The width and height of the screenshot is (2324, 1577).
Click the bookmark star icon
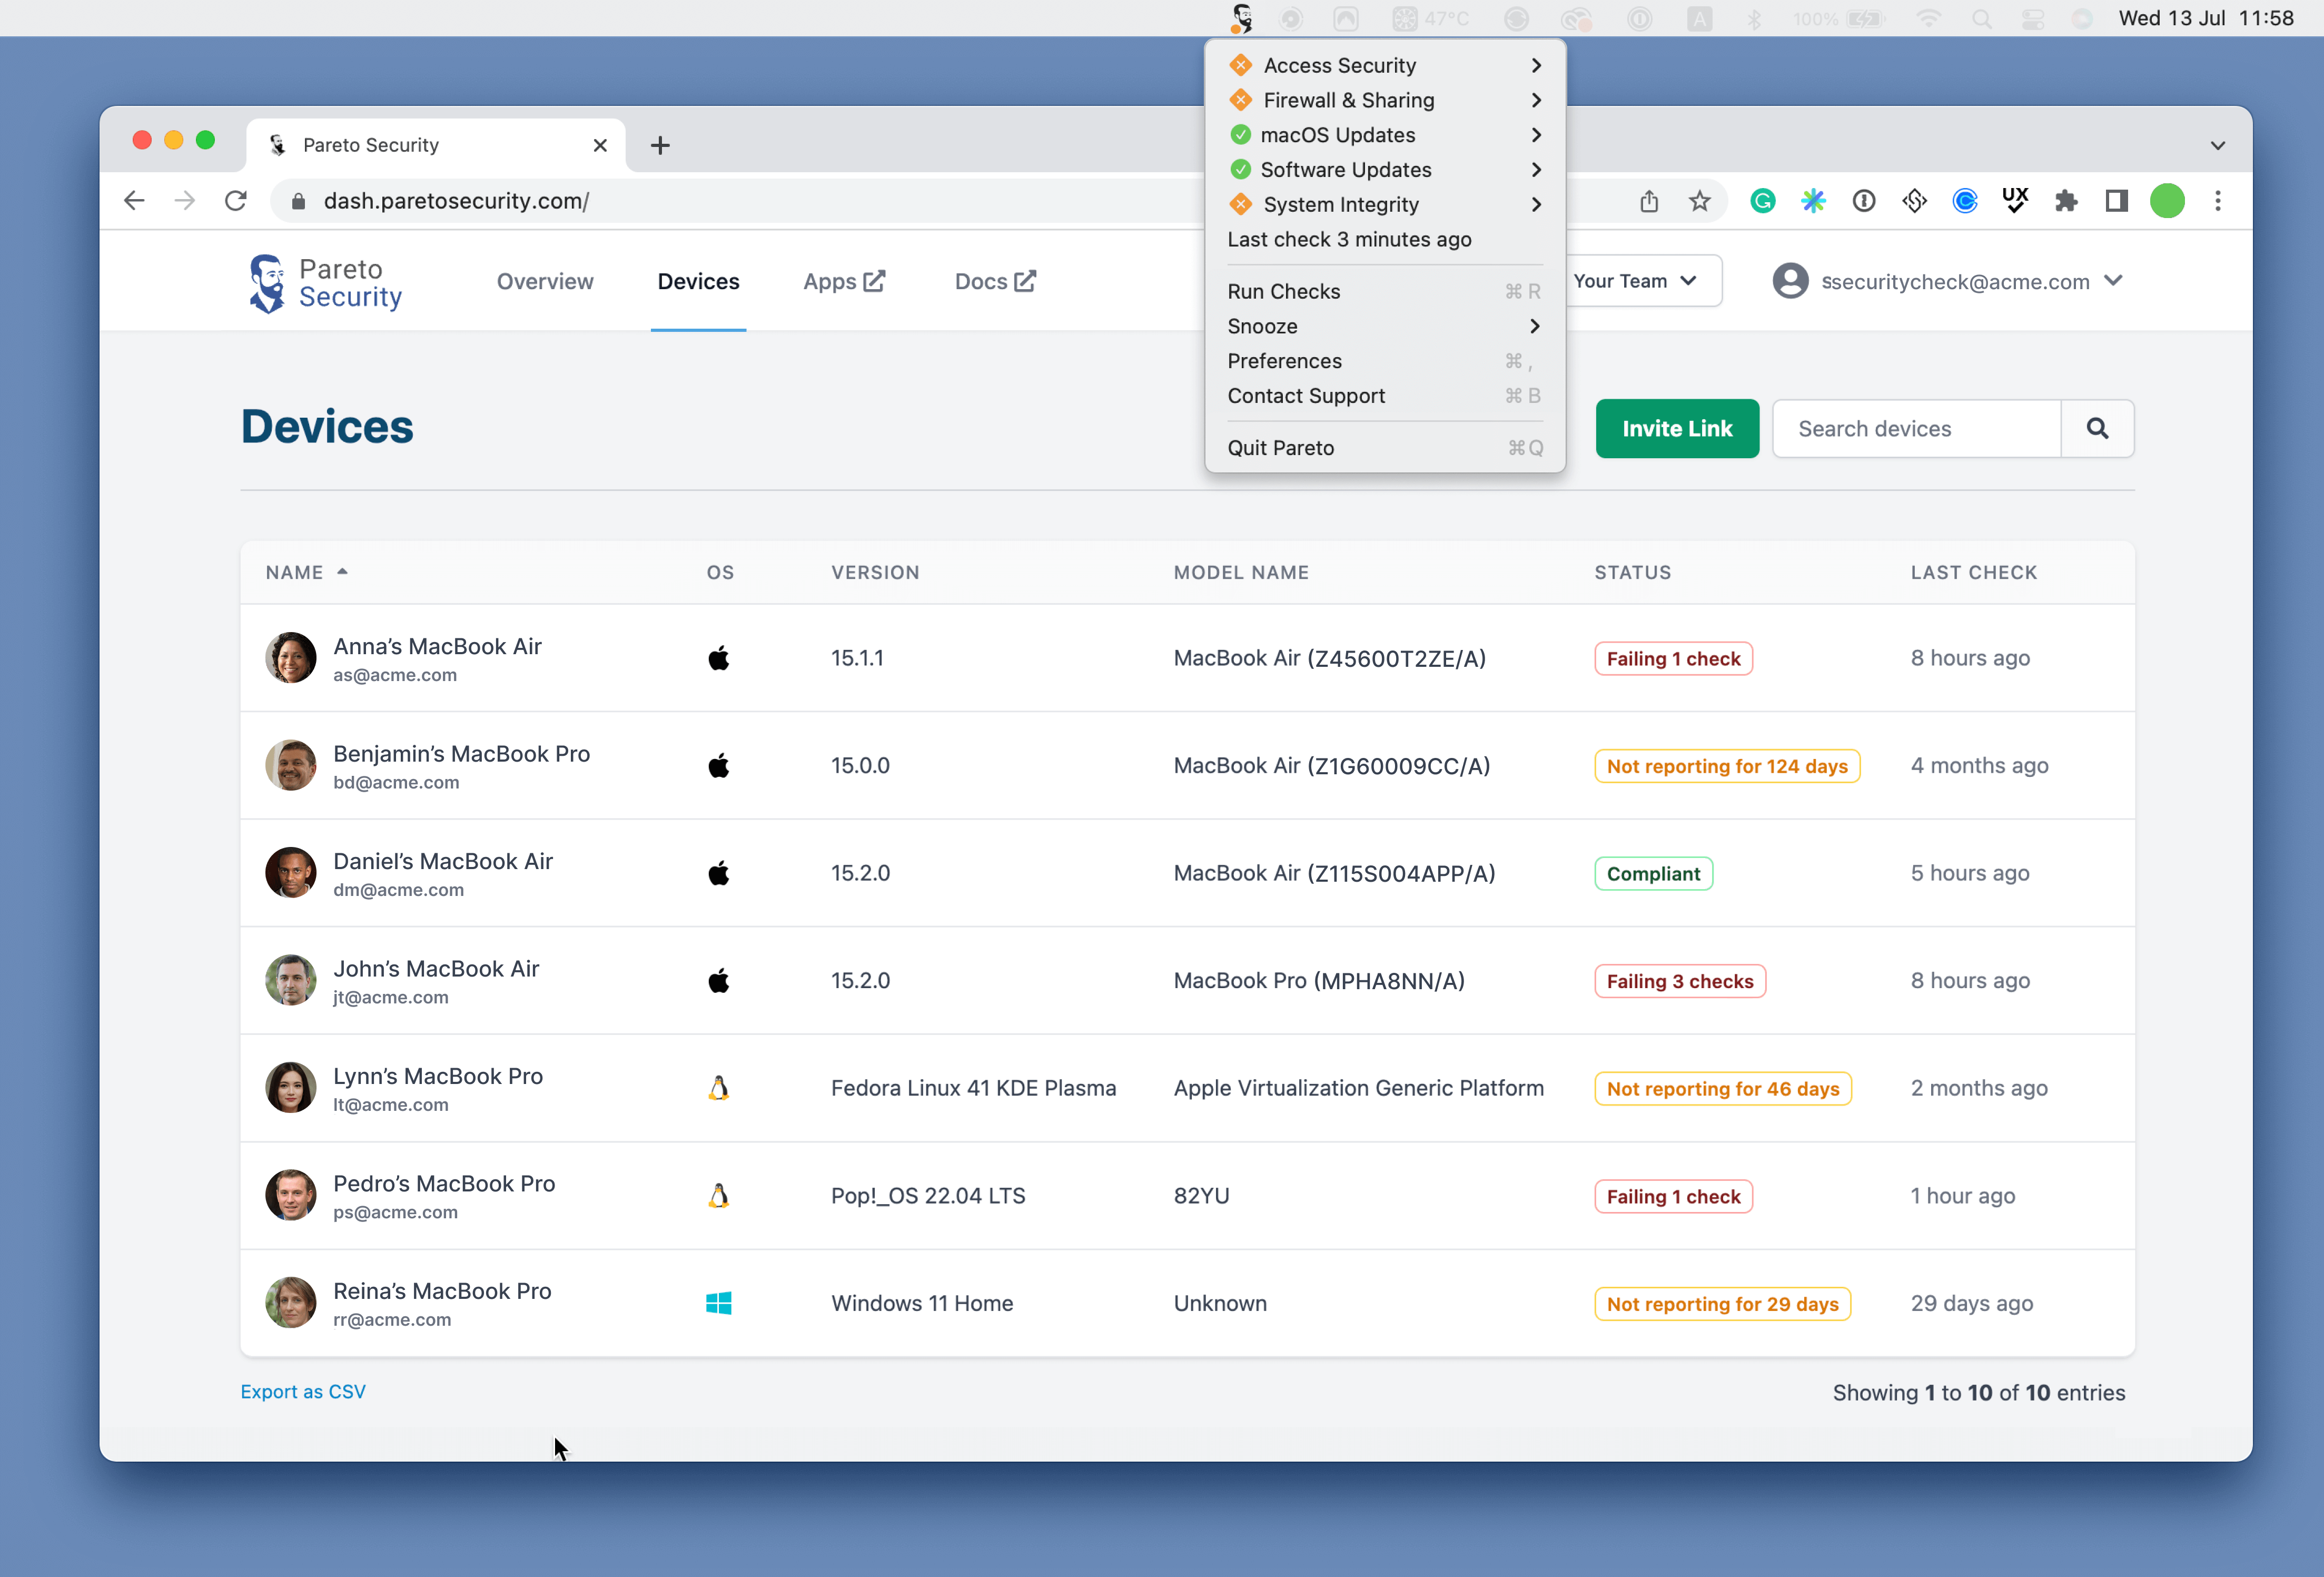point(1699,201)
